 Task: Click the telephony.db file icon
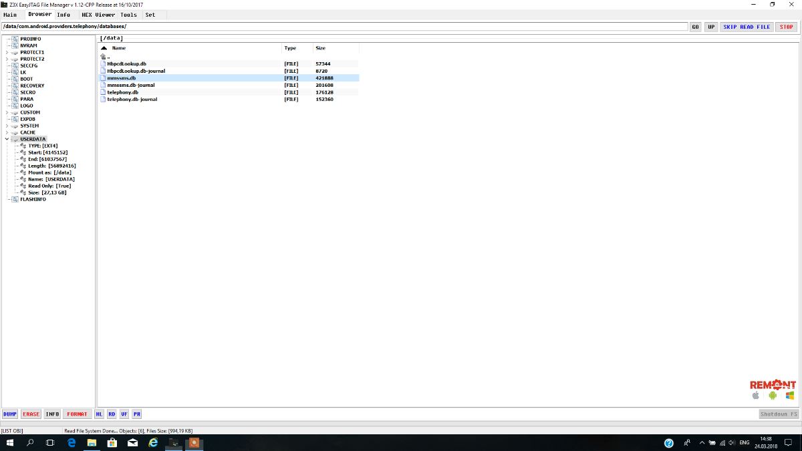coord(103,92)
